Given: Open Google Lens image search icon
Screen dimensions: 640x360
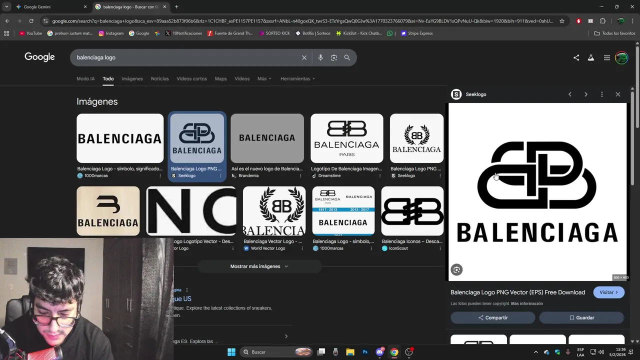Looking at the screenshot, I should [334, 57].
